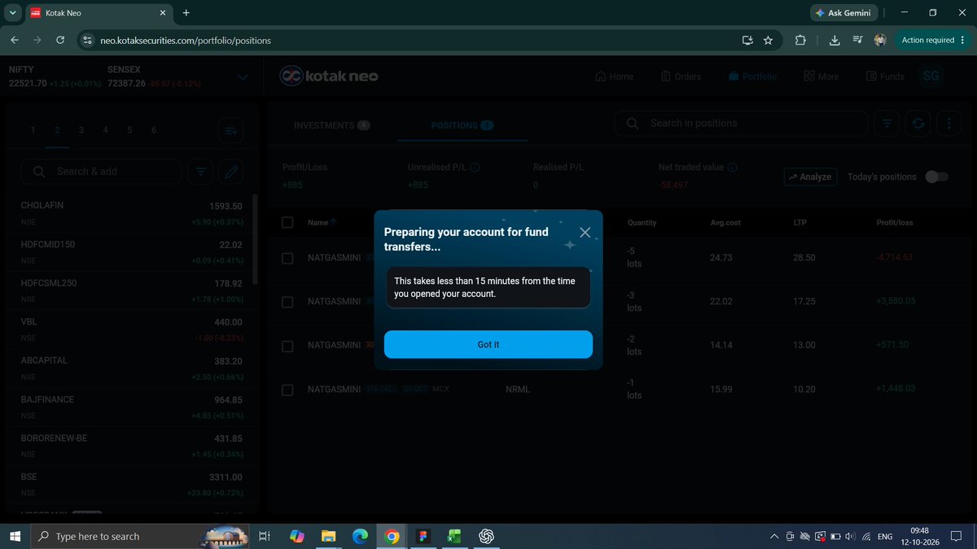Open the add watchlist icon
Screen dimensions: 977x549
pos(231,130)
